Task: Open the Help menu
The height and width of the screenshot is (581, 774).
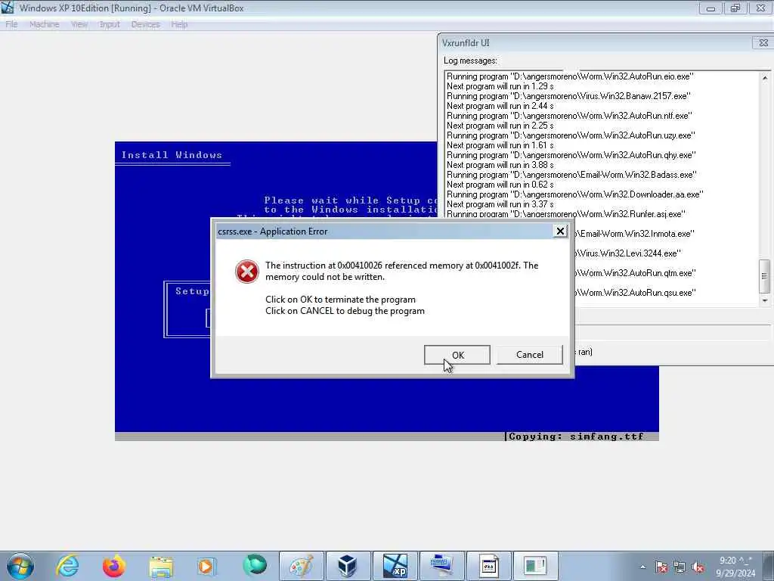Action: 179,24
